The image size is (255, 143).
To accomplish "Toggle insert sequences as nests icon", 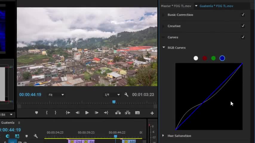I will tap(17, 136).
